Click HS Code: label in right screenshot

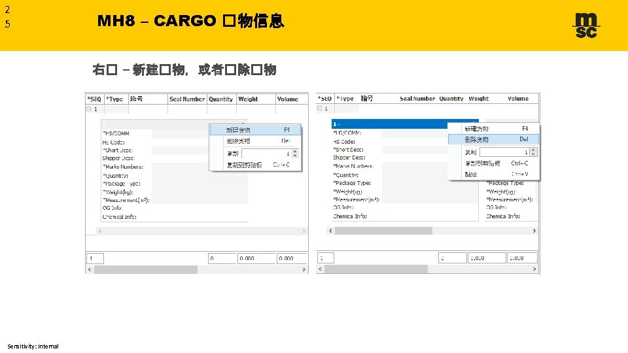(x=344, y=142)
